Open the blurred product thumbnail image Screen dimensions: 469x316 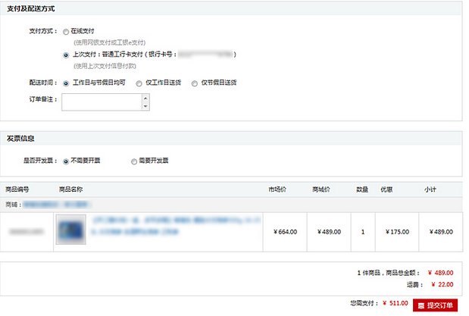[71, 230]
